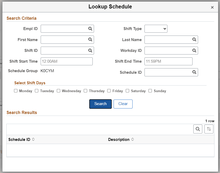220x173 pixels.
Task: Open the Workday ID lookup magnifier
Action: click(x=194, y=50)
